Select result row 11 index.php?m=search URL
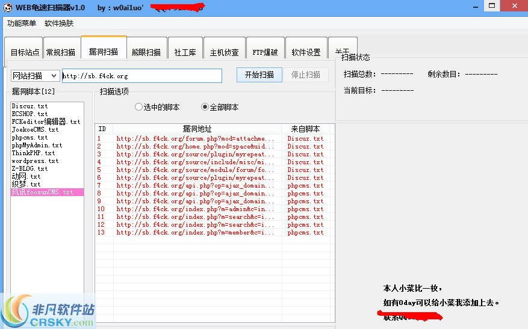 [x=195, y=217]
